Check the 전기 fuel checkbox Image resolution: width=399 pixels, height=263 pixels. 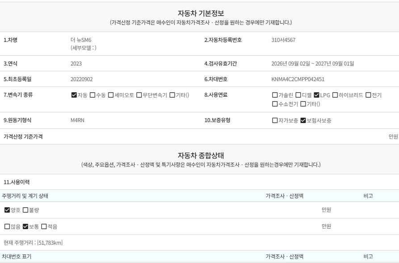point(368,95)
